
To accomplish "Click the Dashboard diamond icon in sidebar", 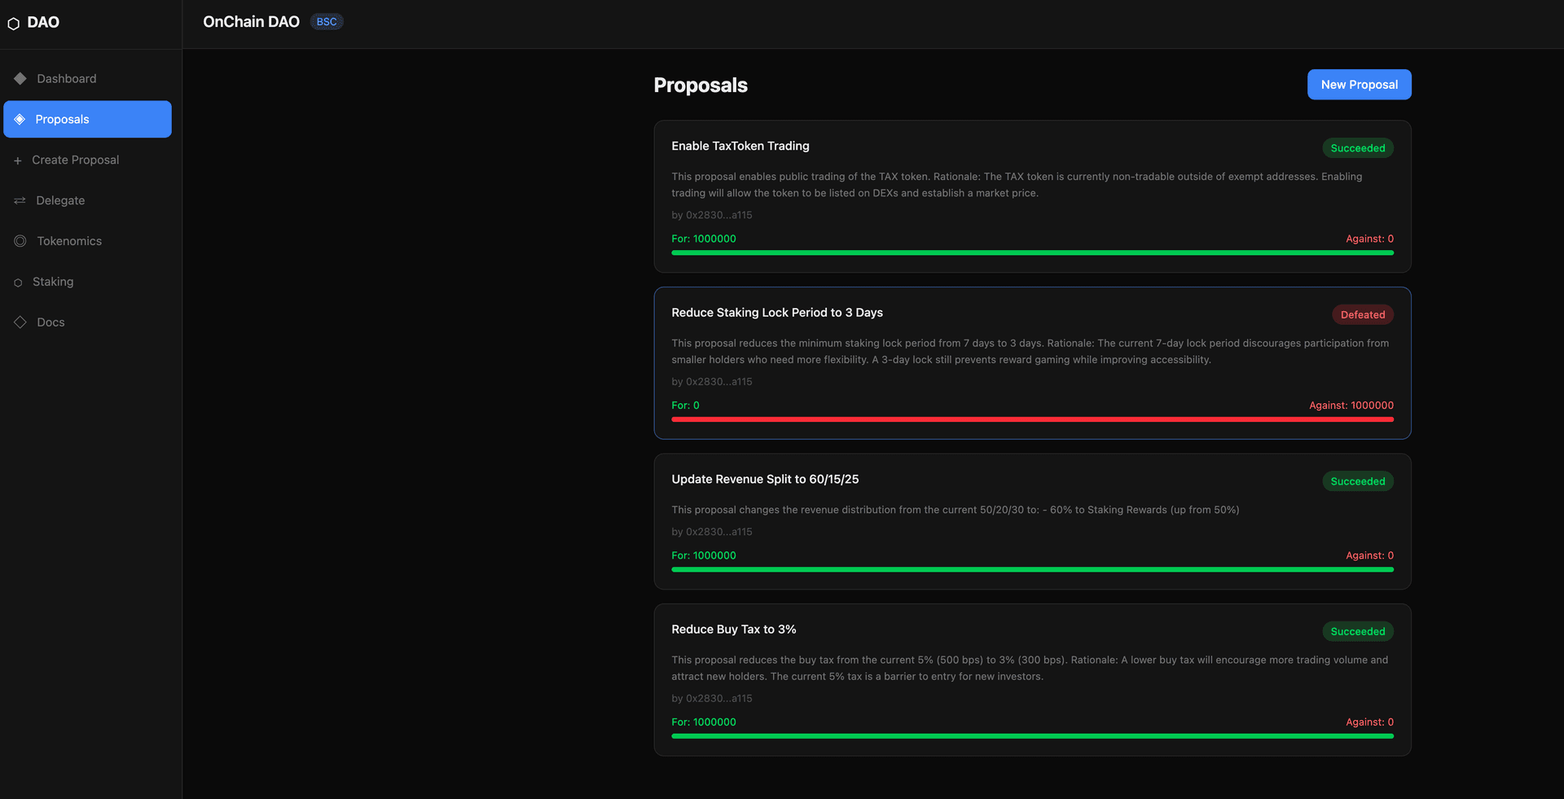I will pyautogui.click(x=20, y=78).
